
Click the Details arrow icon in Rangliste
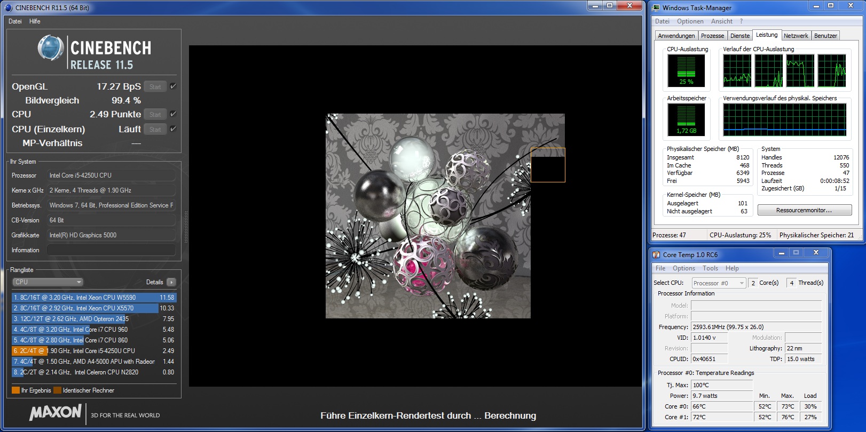coord(171,282)
